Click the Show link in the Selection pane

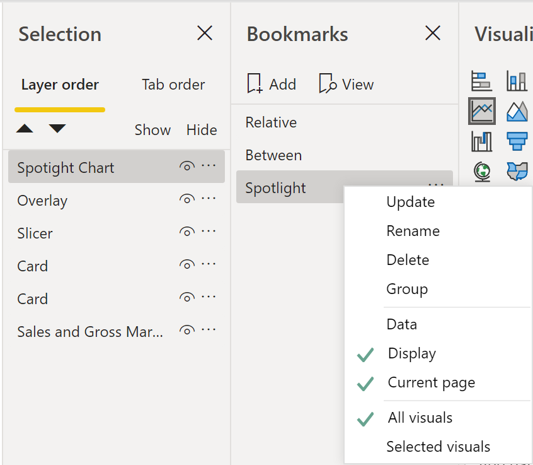[152, 130]
